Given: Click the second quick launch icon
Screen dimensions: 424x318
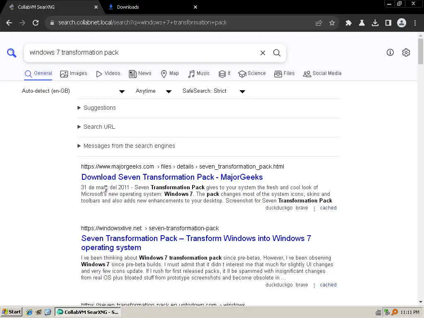Looking at the screenshot, I should click(x=39, y=312).
